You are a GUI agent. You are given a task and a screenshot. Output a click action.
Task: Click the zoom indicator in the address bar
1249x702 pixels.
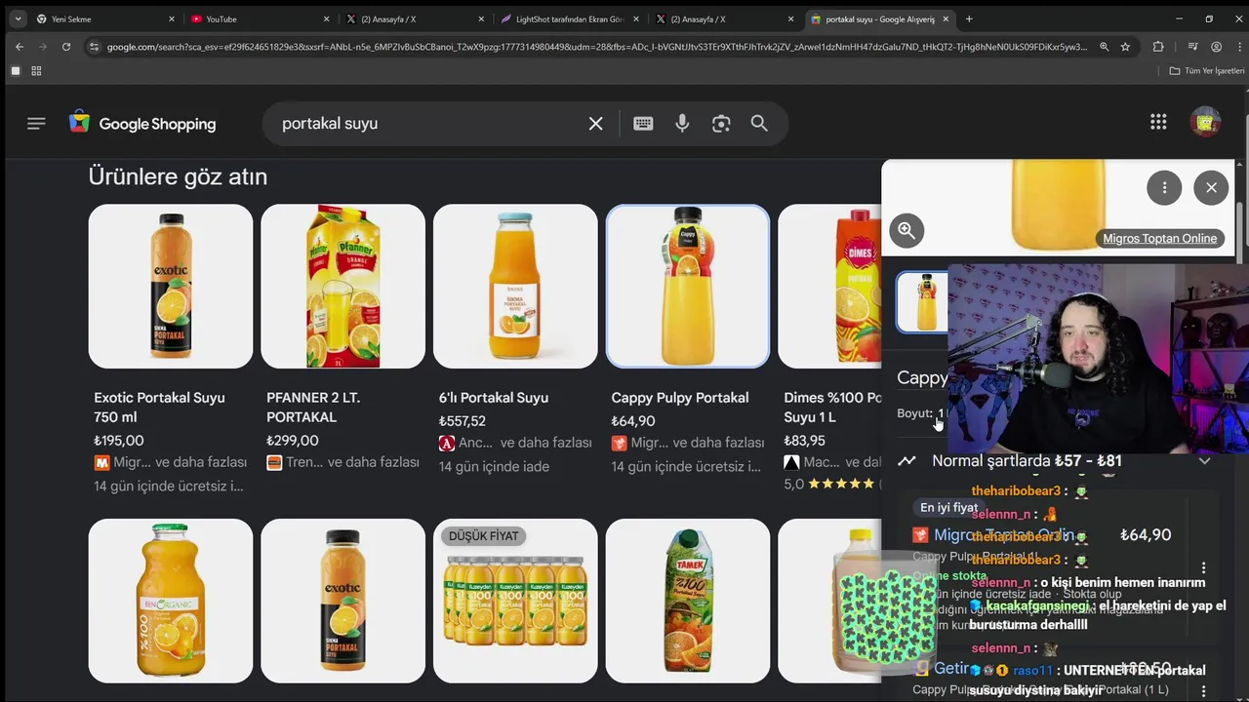pos(1104,47)
